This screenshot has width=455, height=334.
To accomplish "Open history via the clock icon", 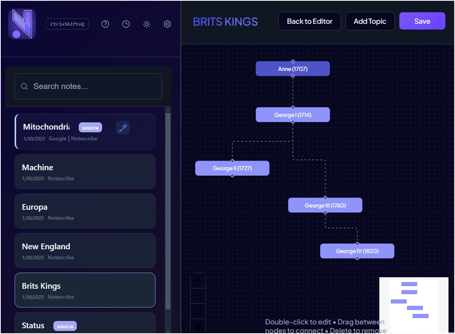I will (x=126, y=24).
